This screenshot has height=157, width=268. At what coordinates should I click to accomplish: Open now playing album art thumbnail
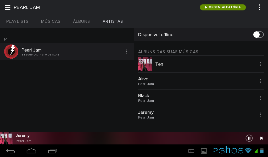(x=6, y=138)
